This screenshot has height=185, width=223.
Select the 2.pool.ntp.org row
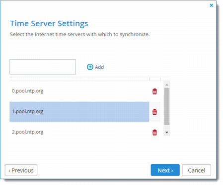click(x=79, y=133)
